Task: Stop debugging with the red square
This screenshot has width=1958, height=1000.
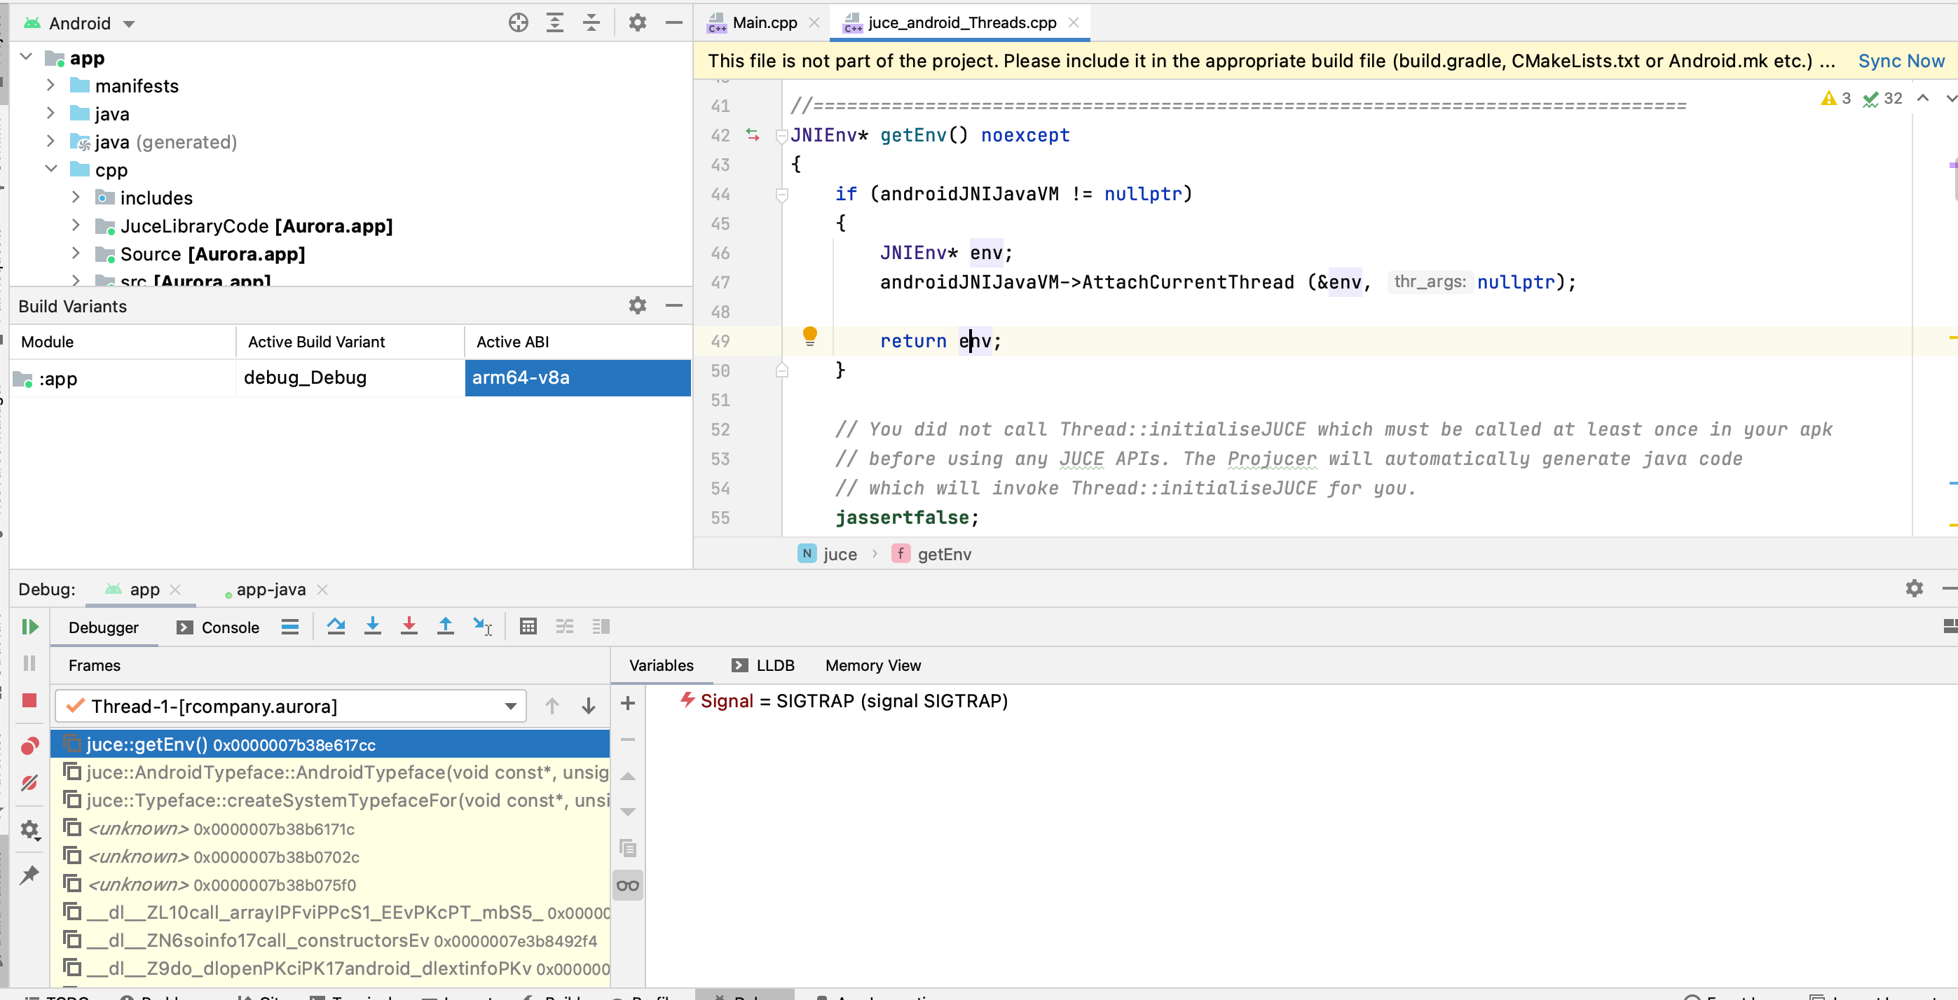Action: click(x=29, y=700)
